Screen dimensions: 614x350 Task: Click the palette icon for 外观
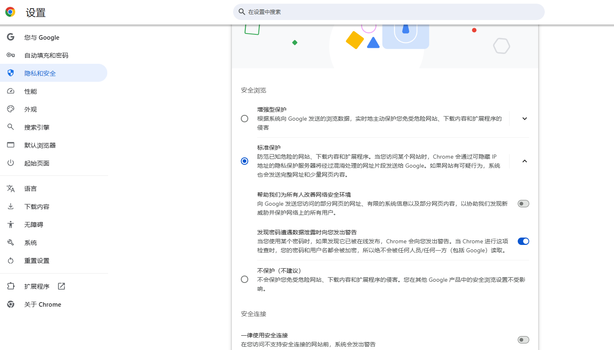[x=11, y=109]
